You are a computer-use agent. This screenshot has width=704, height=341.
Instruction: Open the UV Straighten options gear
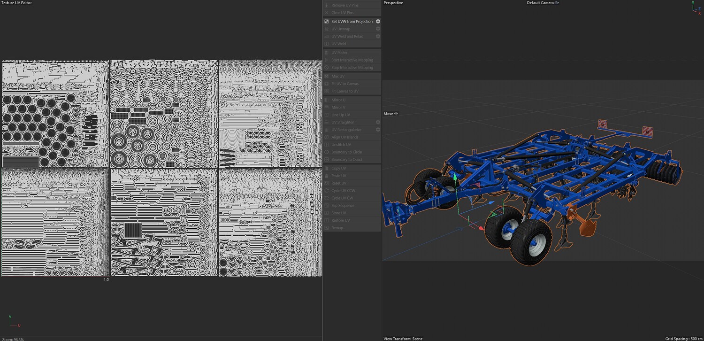tap(378, 122)
